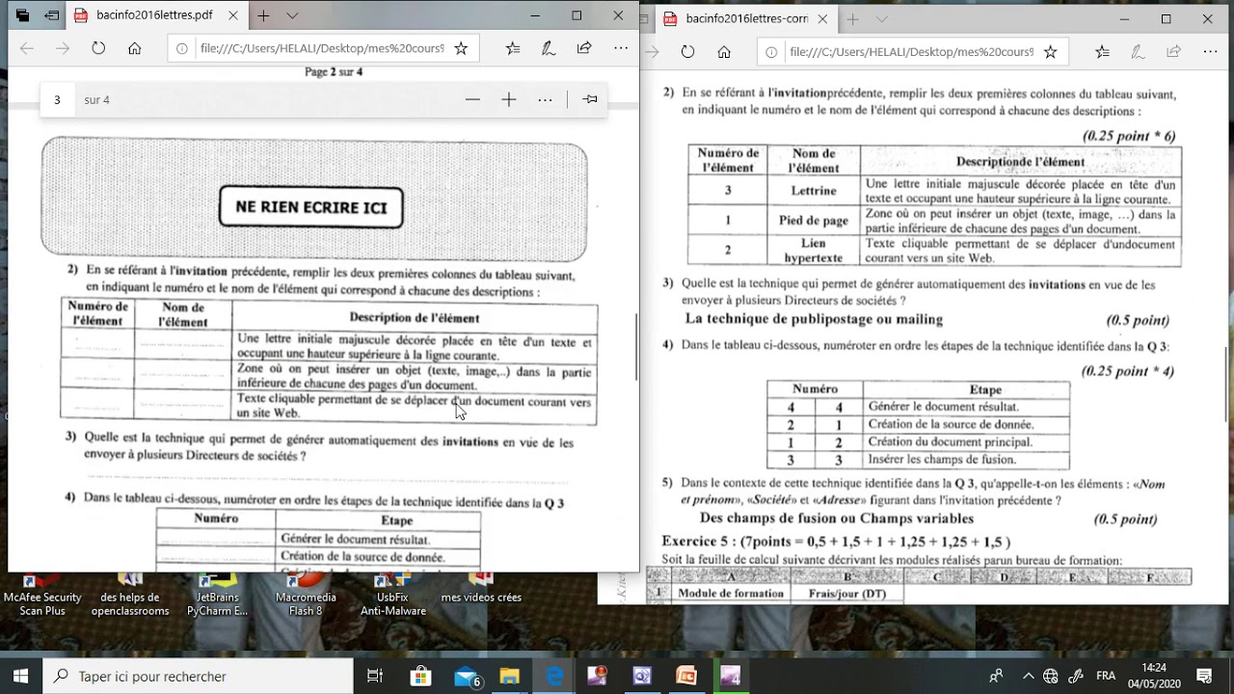The image size is (1234, 694).
Task: Expand tab previews in left Edge window
Action: tap(292, 15)
